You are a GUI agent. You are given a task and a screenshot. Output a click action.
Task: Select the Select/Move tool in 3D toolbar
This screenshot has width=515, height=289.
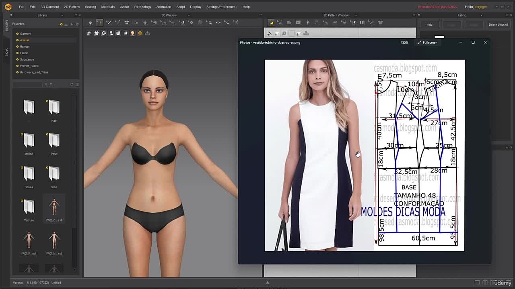tap(99, 22)
